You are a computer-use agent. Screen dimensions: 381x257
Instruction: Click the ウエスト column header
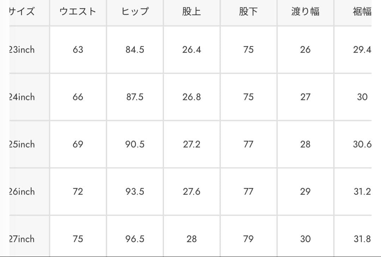click(78, 12)
